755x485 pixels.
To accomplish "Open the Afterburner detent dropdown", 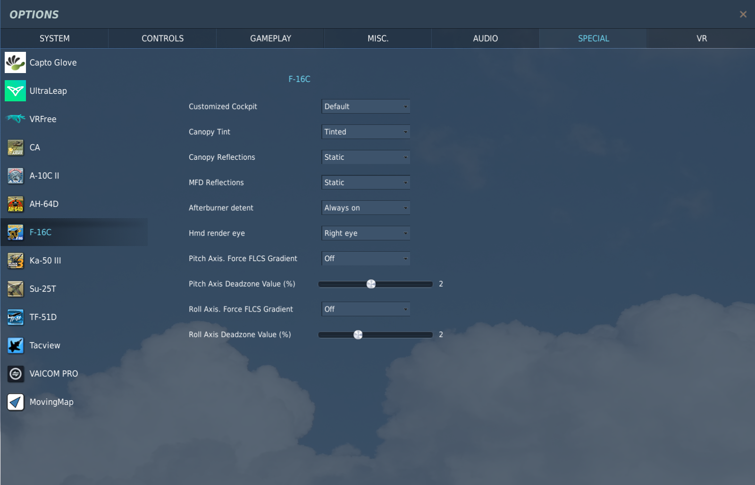I will click(366, 208).
